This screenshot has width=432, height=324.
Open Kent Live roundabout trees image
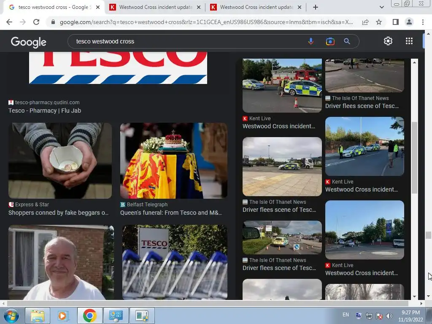[364, 230]
